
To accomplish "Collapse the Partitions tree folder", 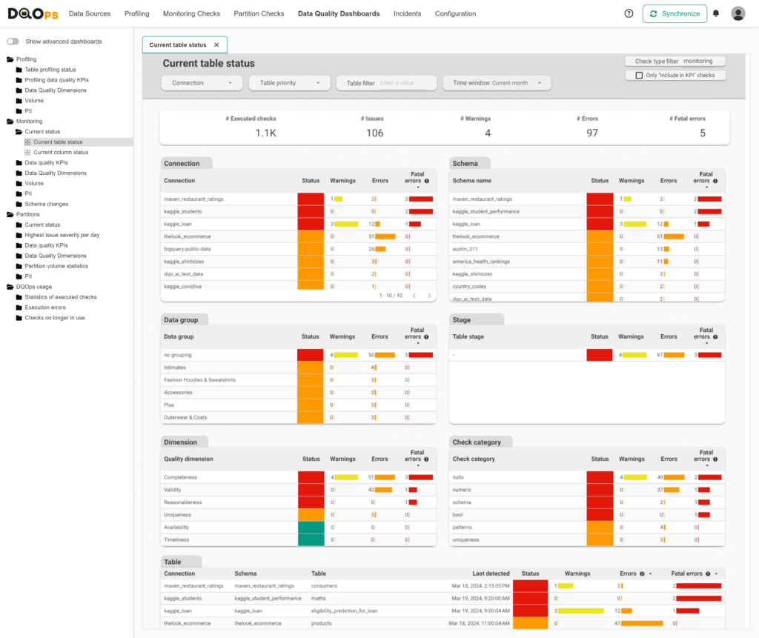I will [x=10, y=214].
